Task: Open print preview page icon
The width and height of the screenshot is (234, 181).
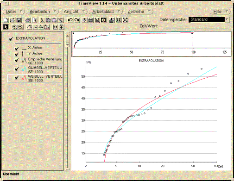Action: tap(34, 20)
